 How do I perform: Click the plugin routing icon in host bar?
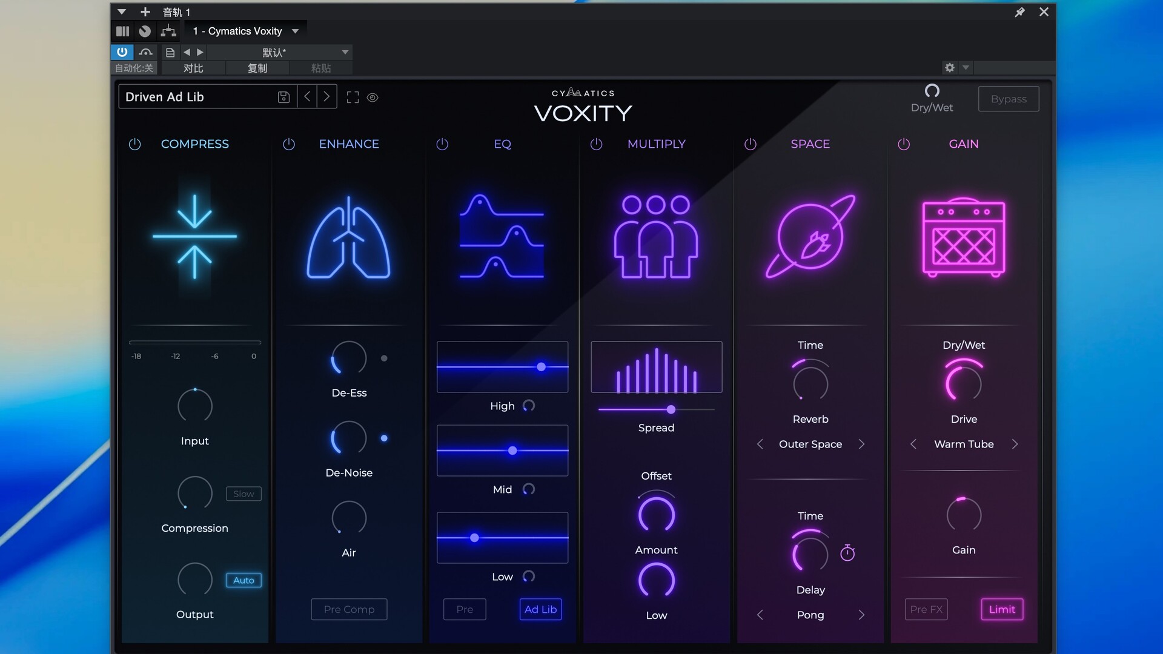(x=168, y=31)
